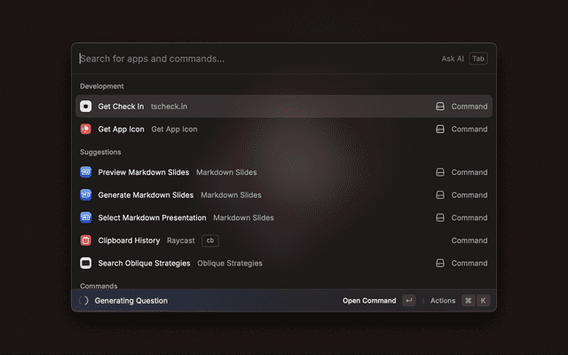Click the Tab key hint badge

(478, 59)
